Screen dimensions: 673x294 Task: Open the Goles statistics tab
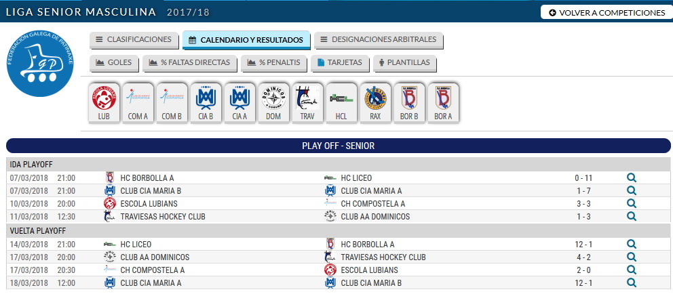click(x=114, y=63)
